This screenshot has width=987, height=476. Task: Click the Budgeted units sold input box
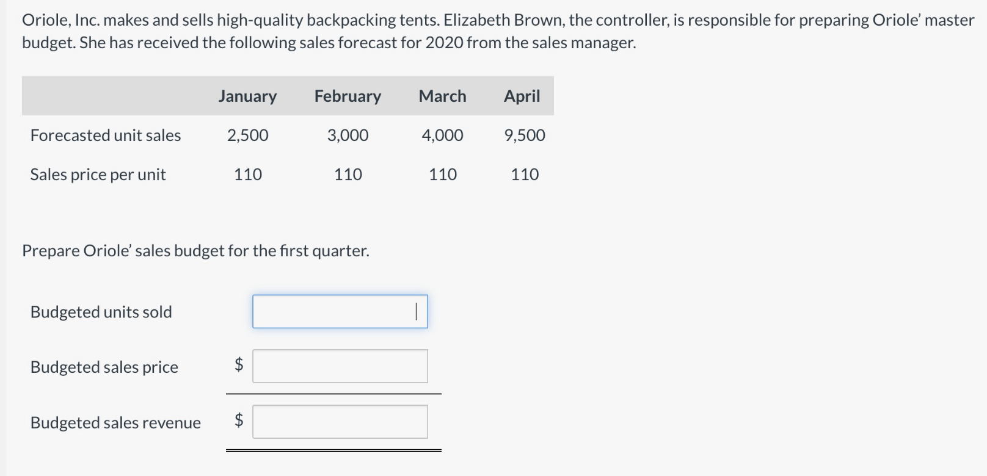pos(340,312)
